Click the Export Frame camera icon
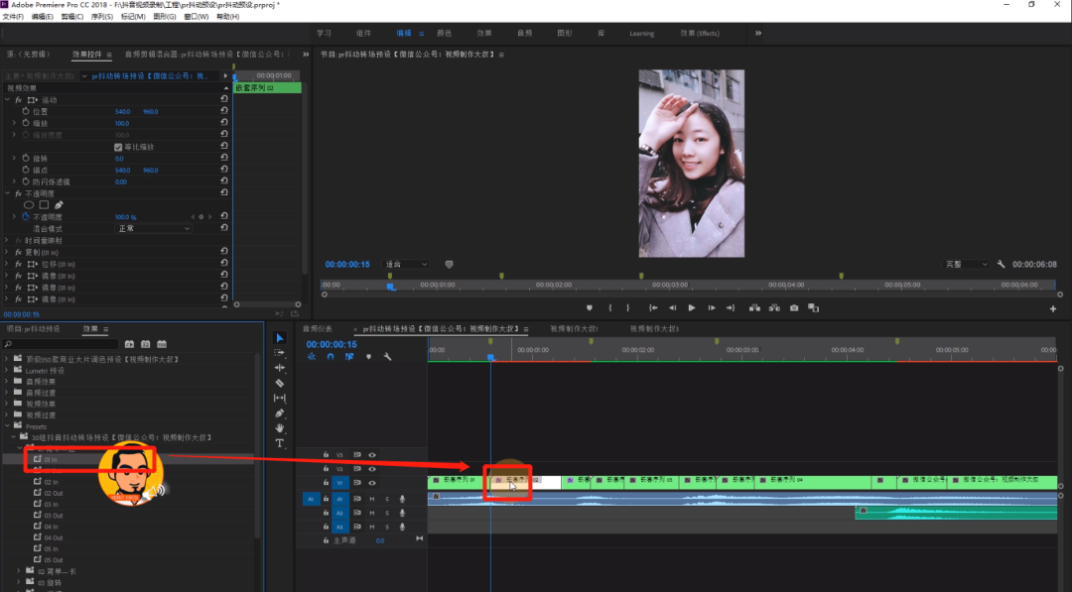 pos(794,308)
